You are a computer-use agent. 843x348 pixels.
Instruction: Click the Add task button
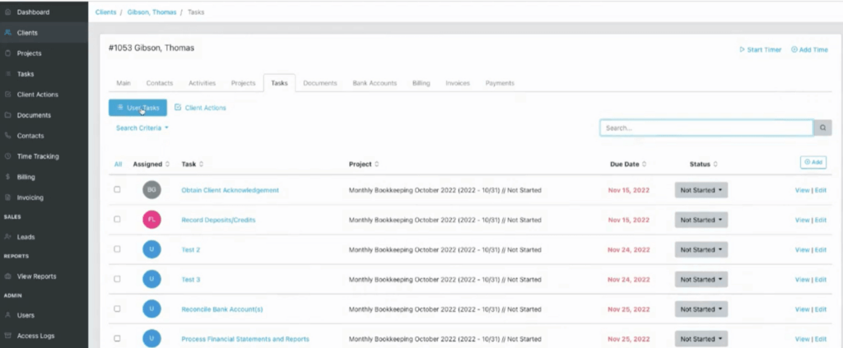(813, 163)
